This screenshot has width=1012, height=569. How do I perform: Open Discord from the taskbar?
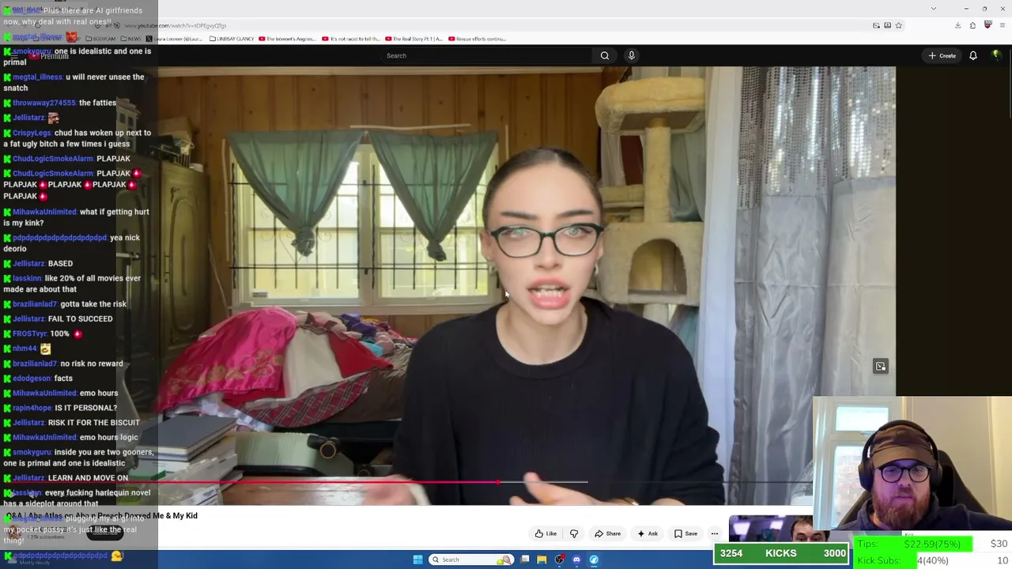(x=576, y=560)
